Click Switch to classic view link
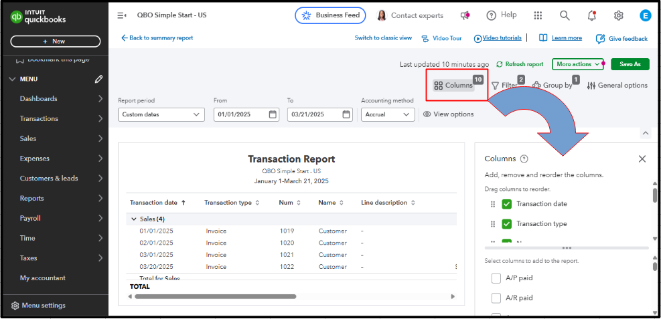 pyautogui.click(x=383, y=38)
